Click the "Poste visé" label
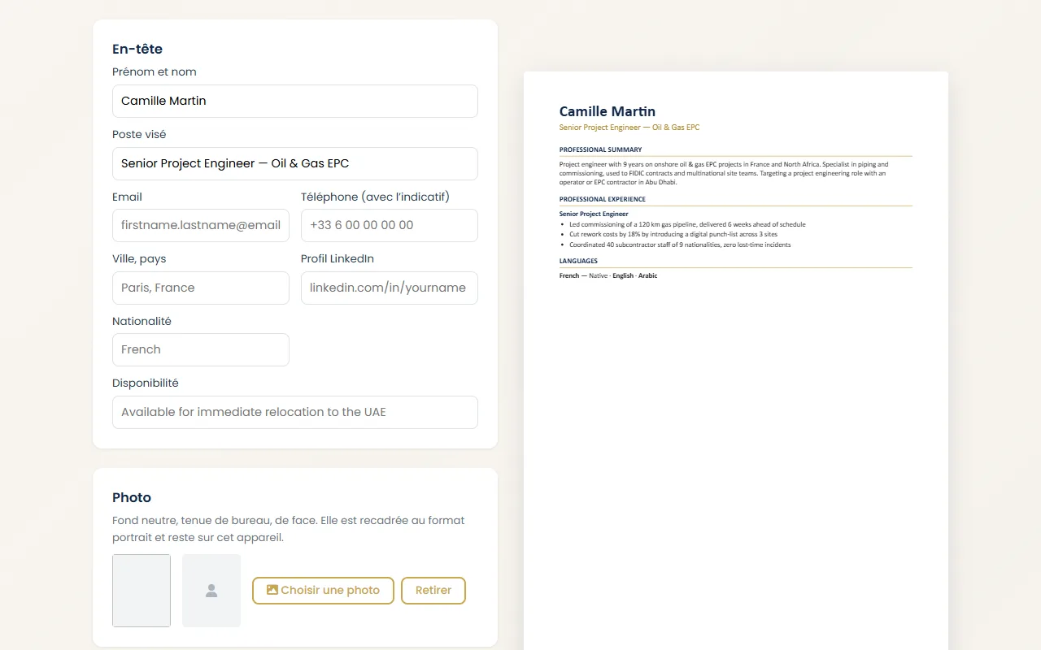Viewport: 1041px width, 650px height. click(x=139, y=134)
